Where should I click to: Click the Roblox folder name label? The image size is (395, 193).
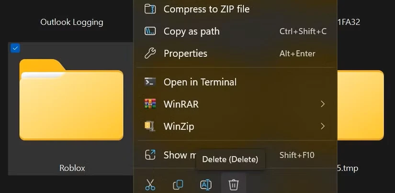72,168
